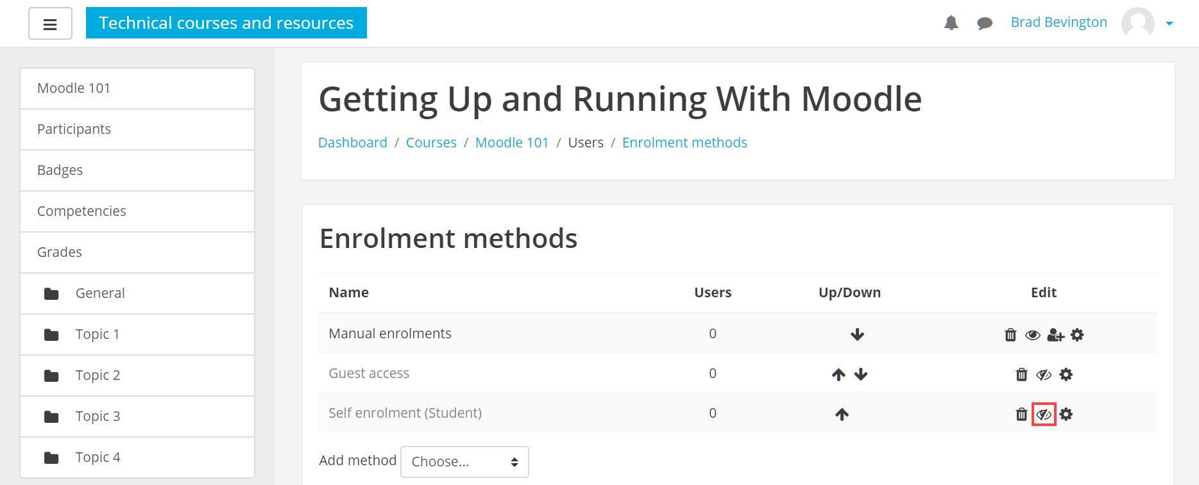Click the Self enrolment (Student) name cell
This screenshot has height=485, width=1199.
point(405,413)
